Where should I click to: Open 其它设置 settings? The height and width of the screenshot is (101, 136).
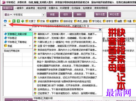115,15
